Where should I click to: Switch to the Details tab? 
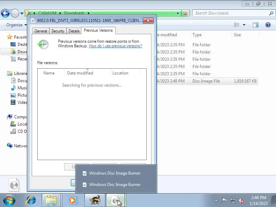[74, 31]
